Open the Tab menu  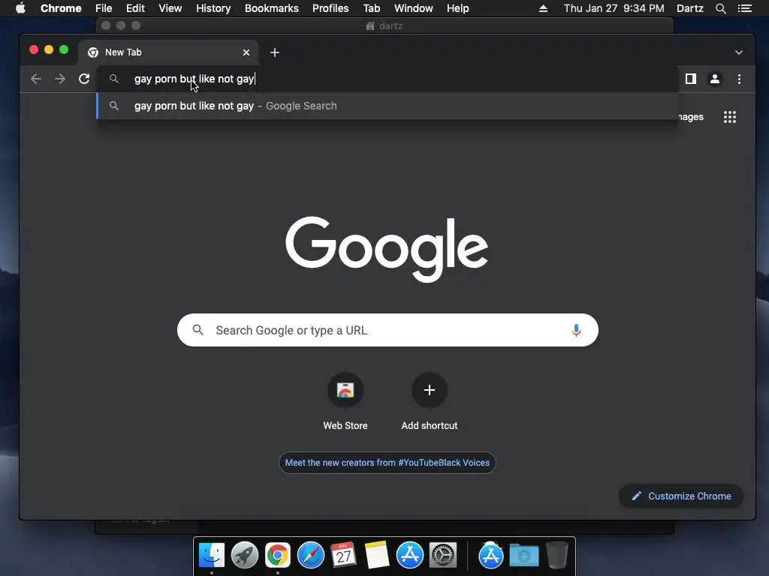click(x=371, y=8)
